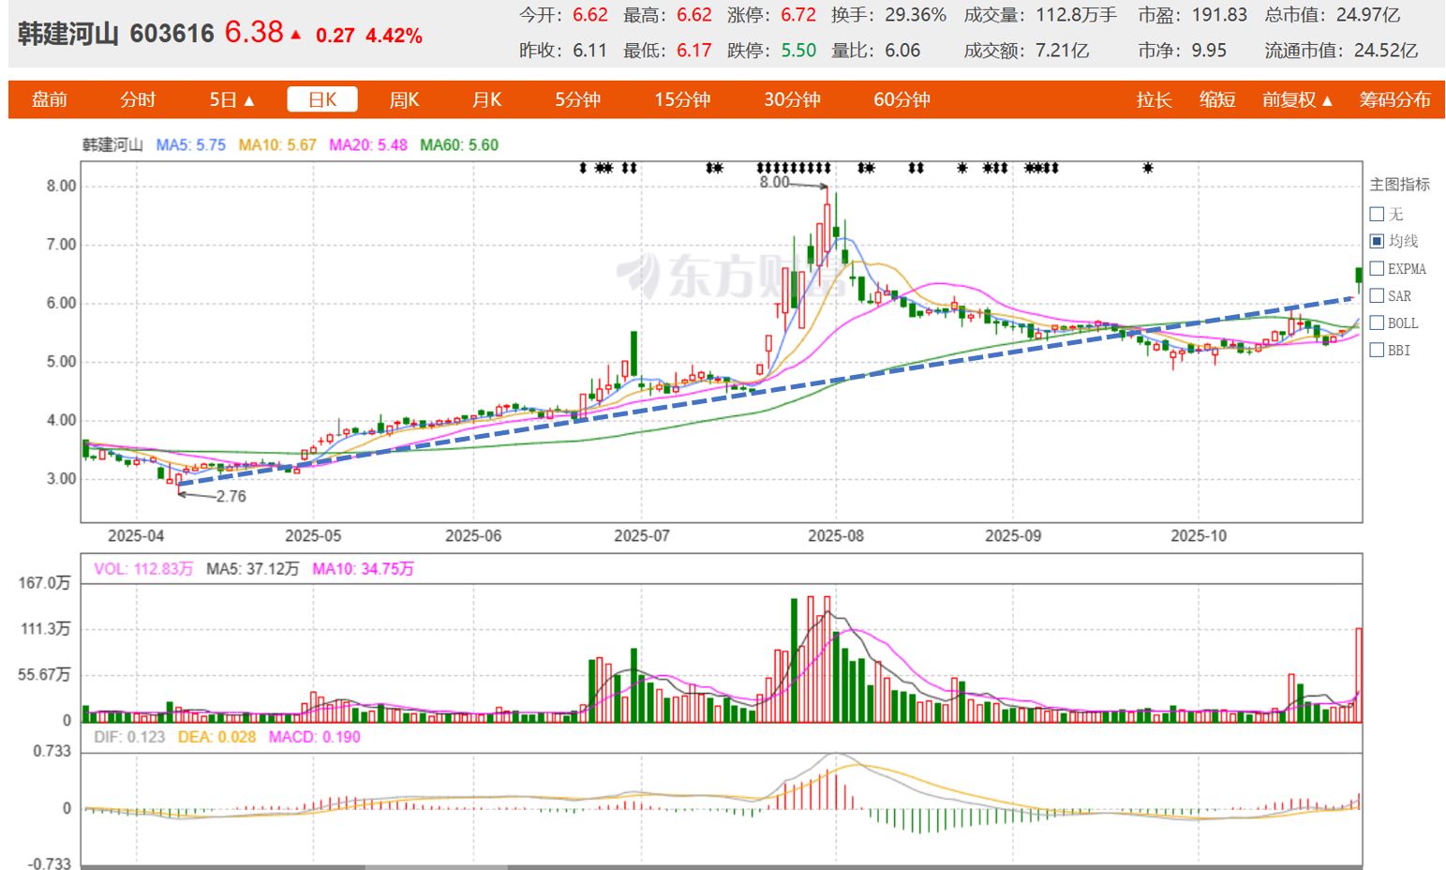Show the 15分钟 candlestick chart

[682, 99]
